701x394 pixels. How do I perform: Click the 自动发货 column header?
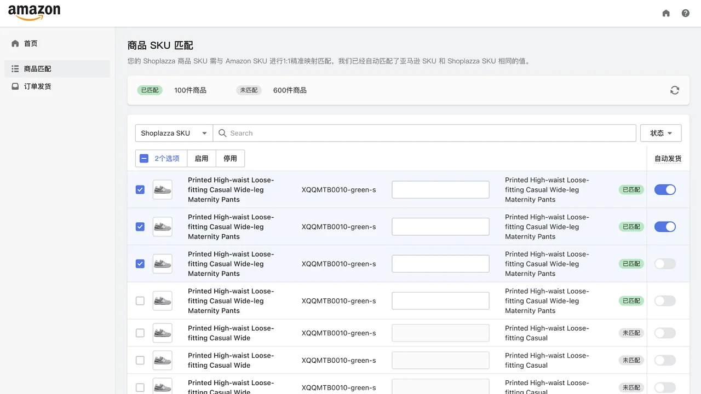coord(668,159)
